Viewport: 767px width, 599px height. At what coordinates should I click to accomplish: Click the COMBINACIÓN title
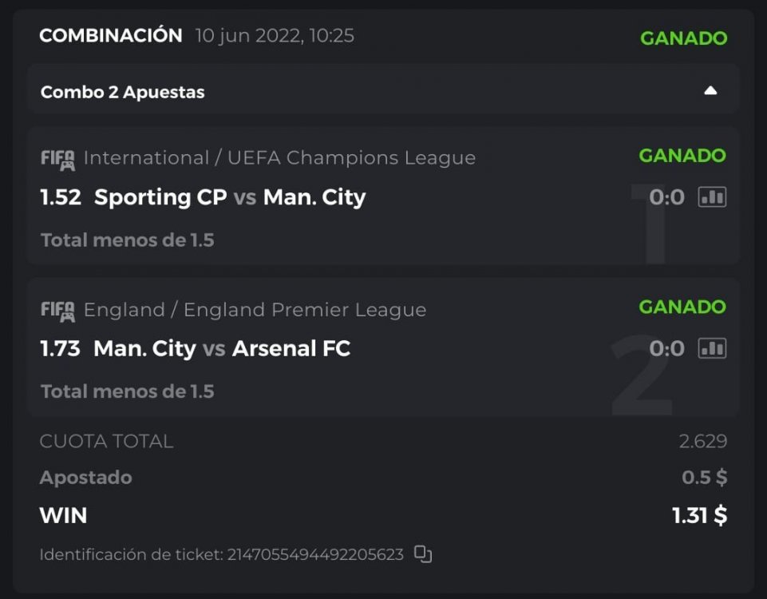pyautogui.click(x=111, y=36)
